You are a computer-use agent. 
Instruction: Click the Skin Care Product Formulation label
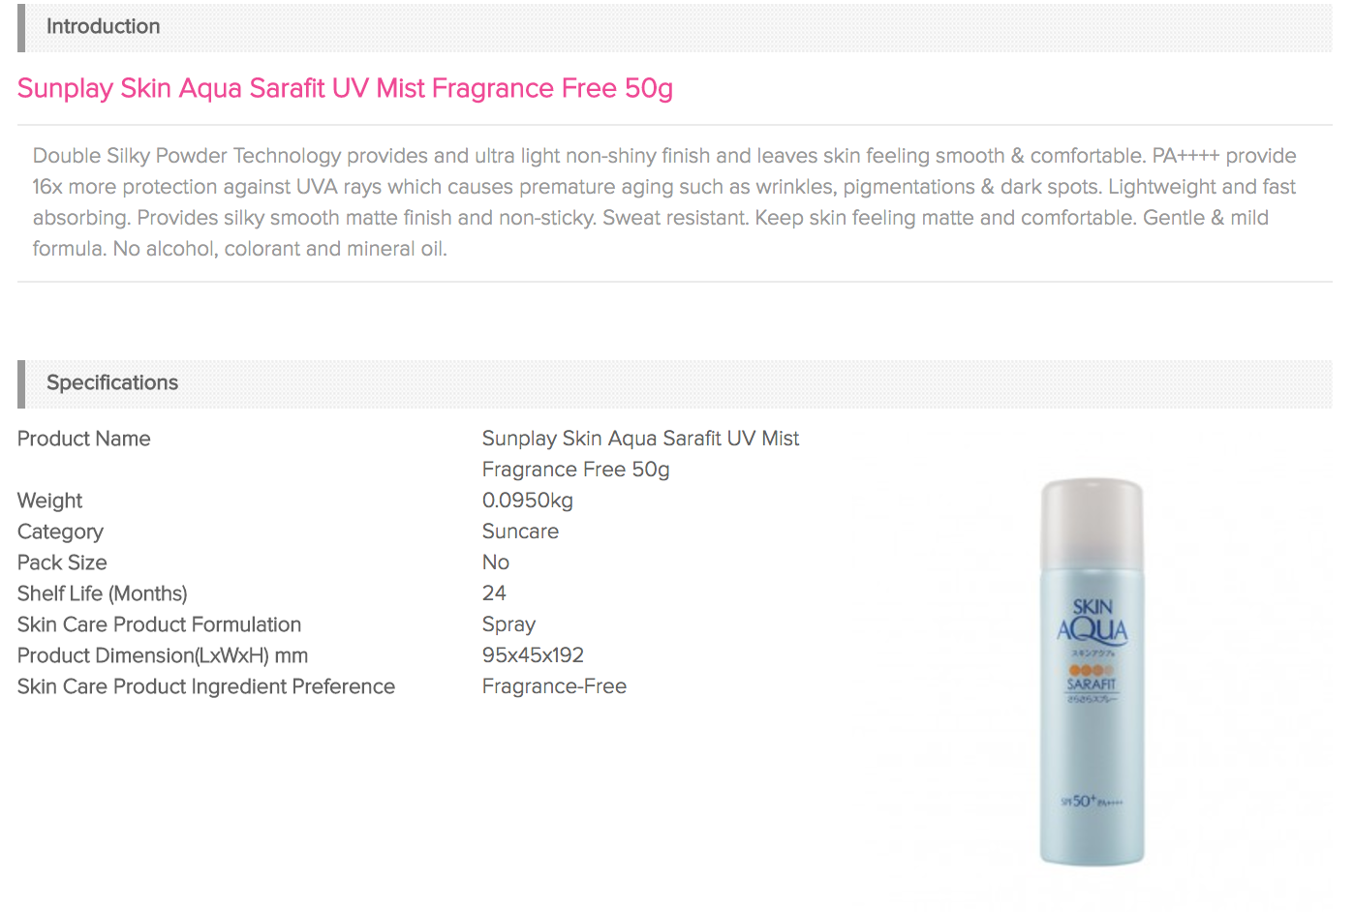click(160, 624)
